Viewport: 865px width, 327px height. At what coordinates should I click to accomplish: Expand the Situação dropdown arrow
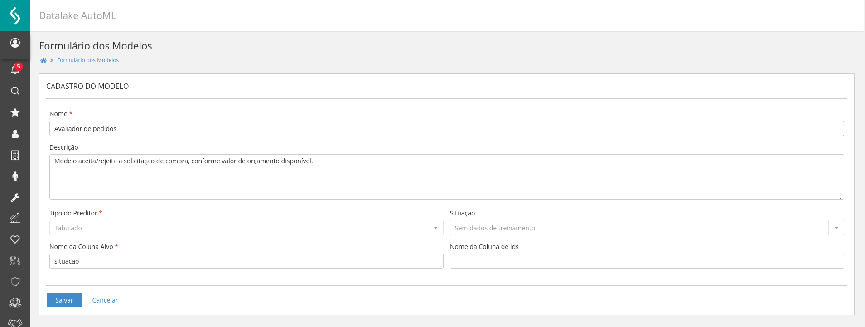(836, 228)
